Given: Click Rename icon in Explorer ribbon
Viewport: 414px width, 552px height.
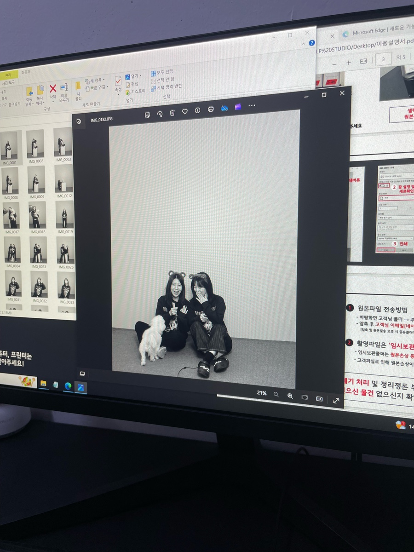Looking at the screenshot, I should (x=64, y=86).
